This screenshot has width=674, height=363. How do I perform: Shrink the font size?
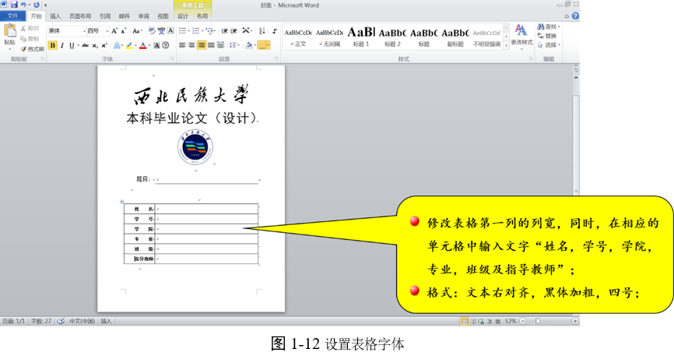124,31
